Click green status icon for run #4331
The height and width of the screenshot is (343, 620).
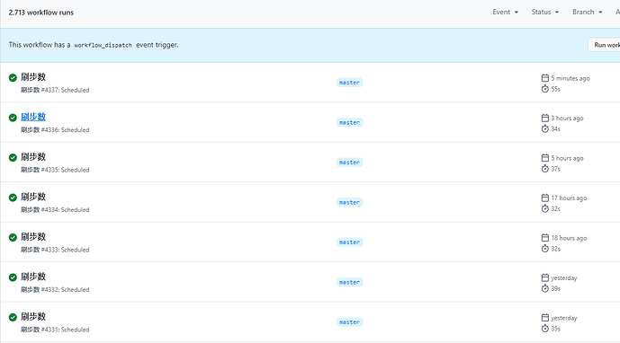coord(13,317)
